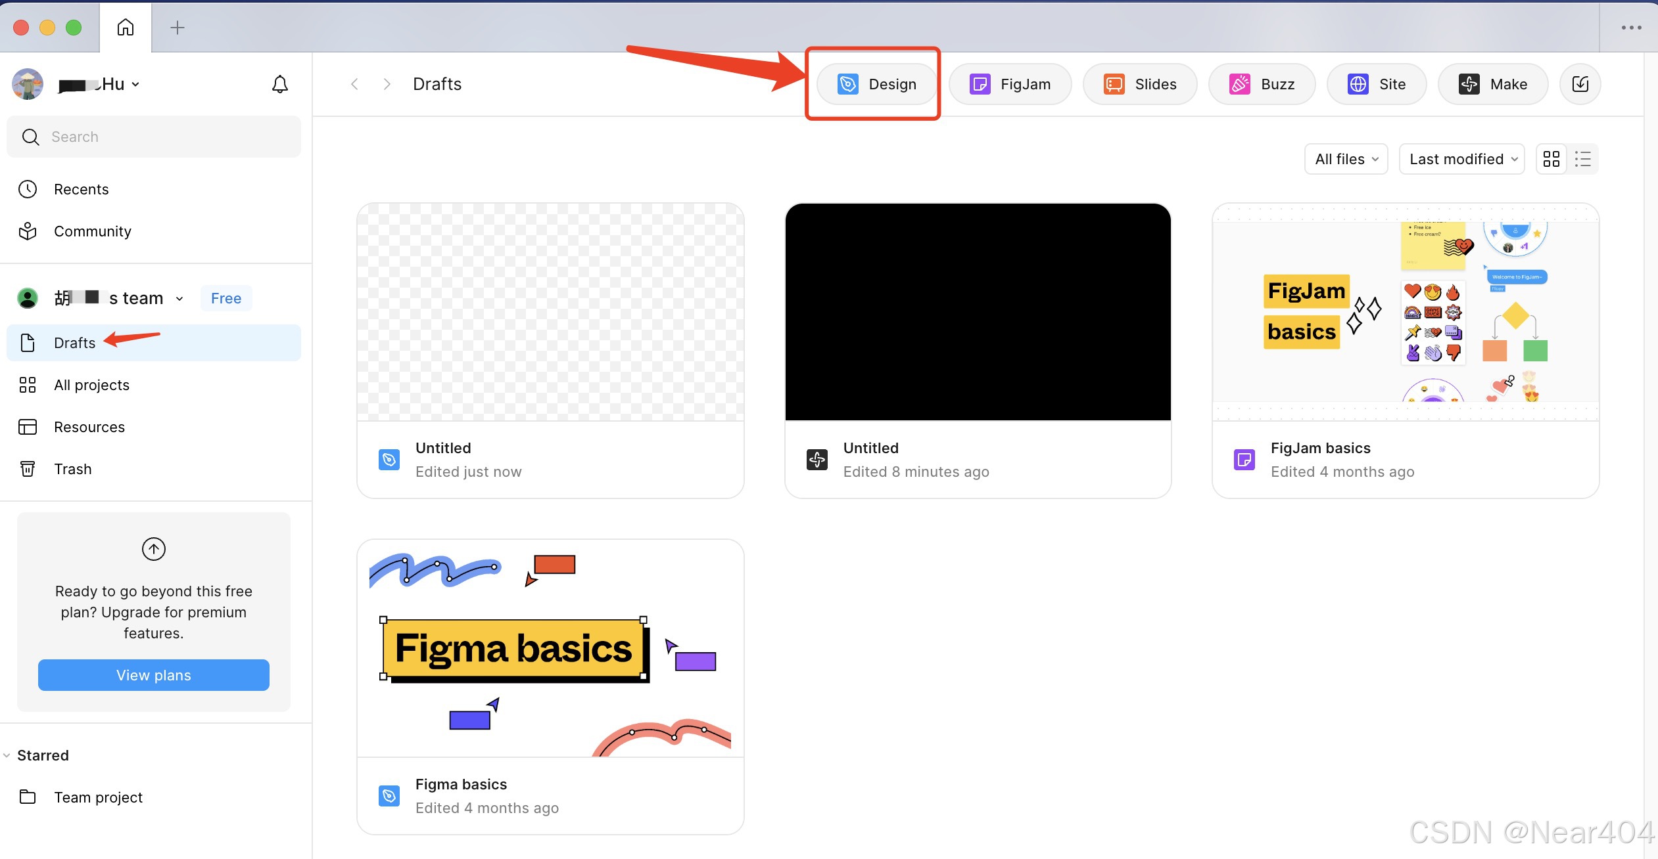Open the Trash section
Viewport: 1658px width, 859px height.
point(73,468)
